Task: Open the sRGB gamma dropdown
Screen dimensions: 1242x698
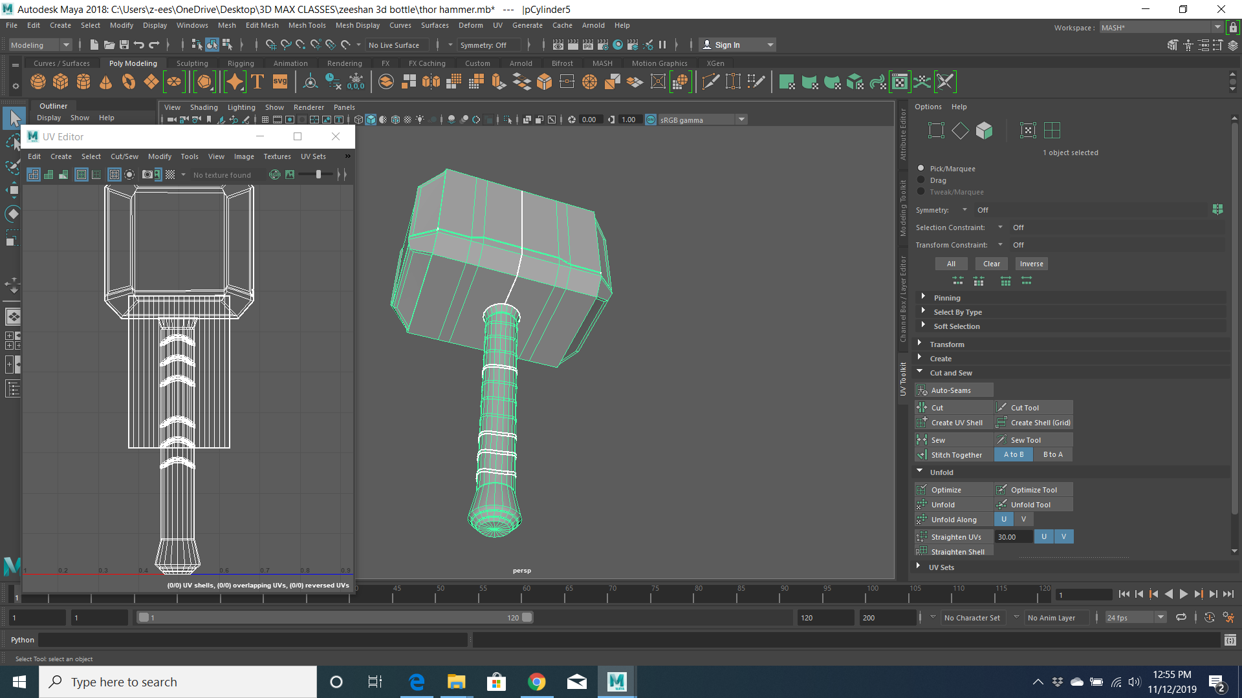Action: coord(741,120)
